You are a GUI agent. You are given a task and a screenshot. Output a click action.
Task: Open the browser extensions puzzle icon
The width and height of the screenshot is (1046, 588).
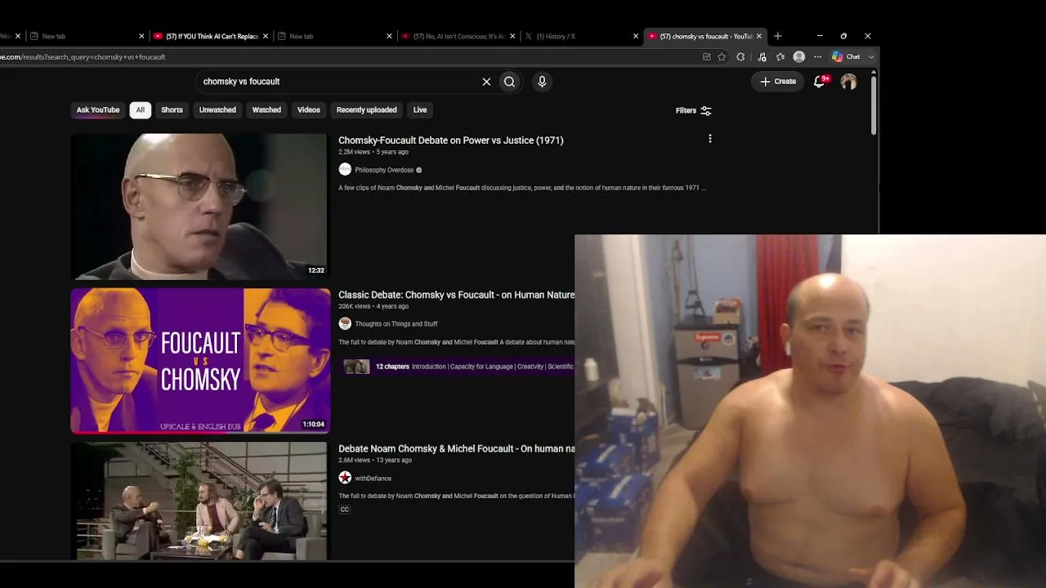tap(740, 57)
